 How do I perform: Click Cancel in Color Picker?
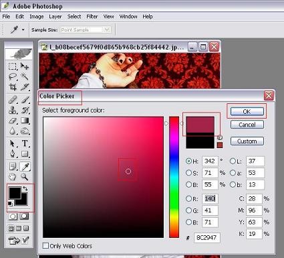(247, 125)
